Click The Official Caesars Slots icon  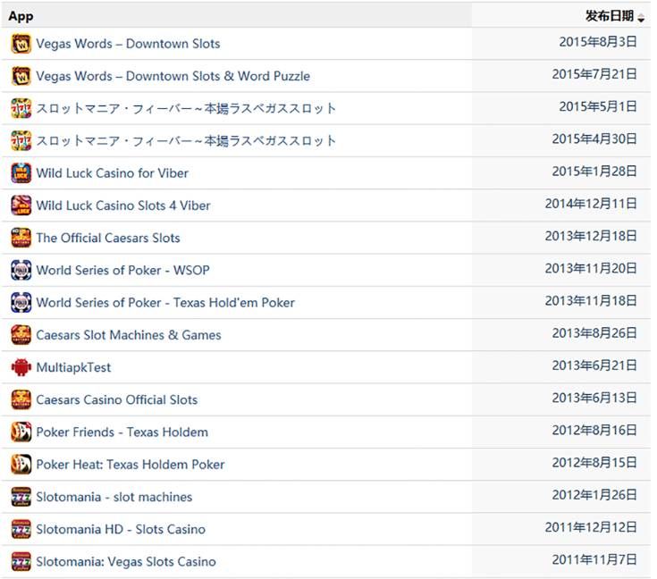tap(21, 238)
